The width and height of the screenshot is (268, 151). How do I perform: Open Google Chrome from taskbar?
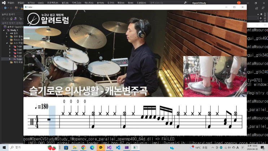tap(83, 147)
